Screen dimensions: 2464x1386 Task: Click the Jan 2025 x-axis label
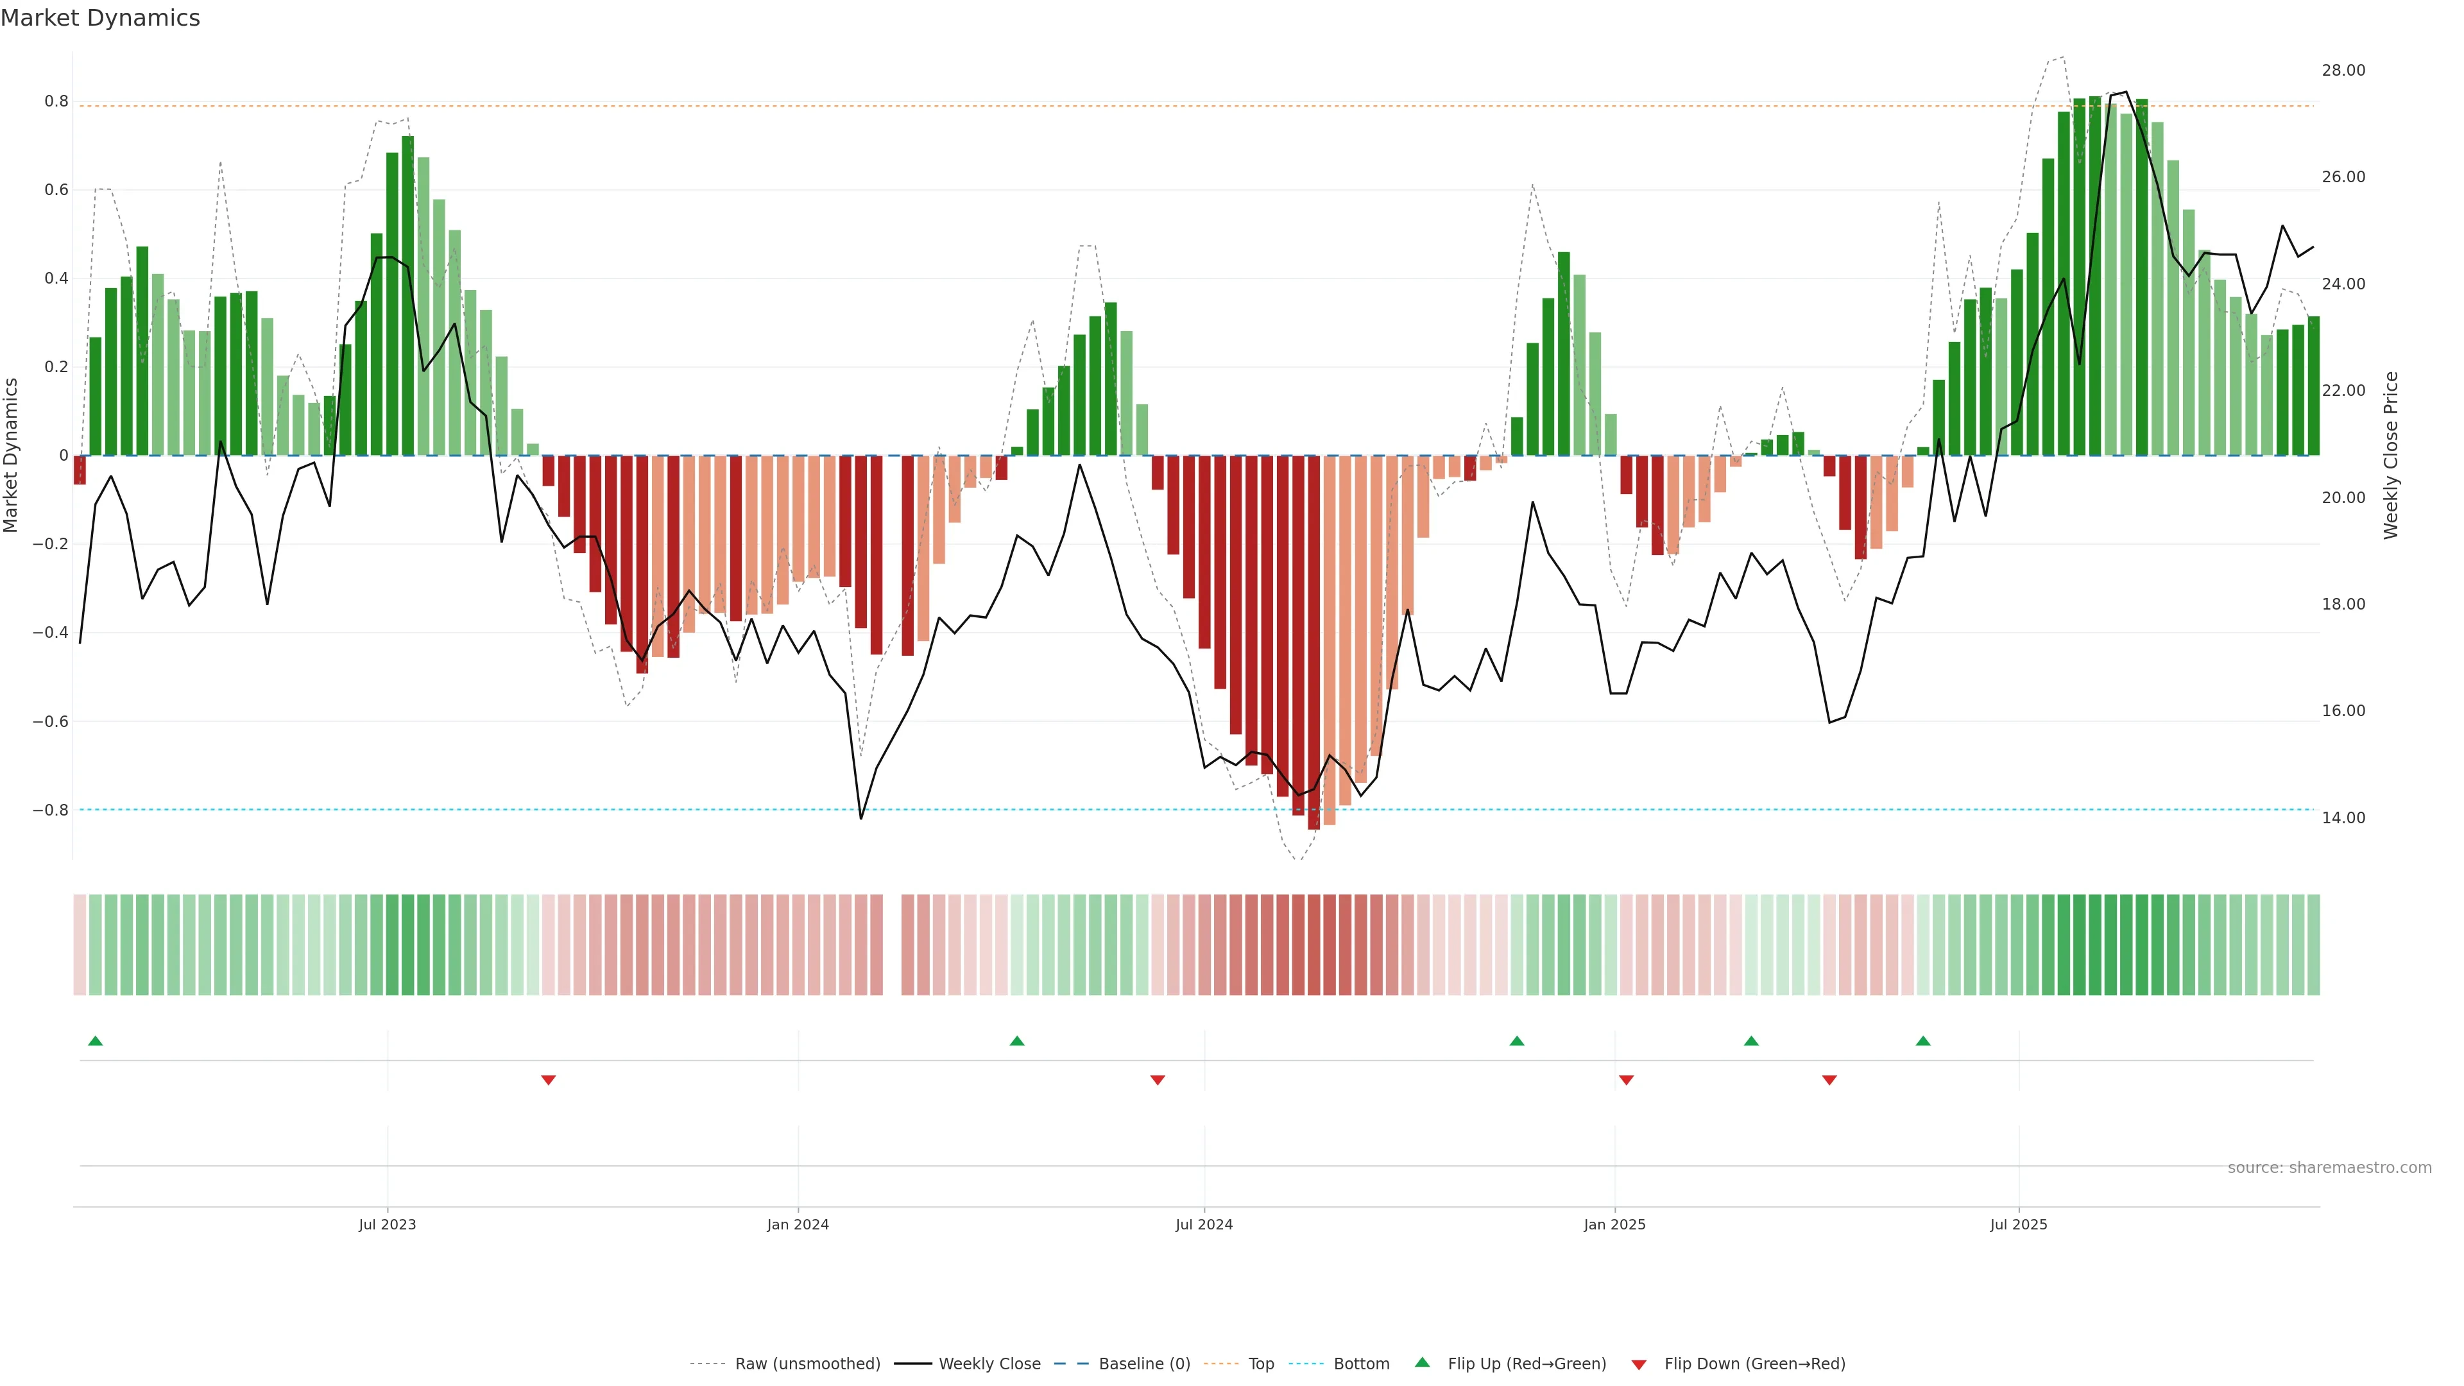coord(1614,1224)
